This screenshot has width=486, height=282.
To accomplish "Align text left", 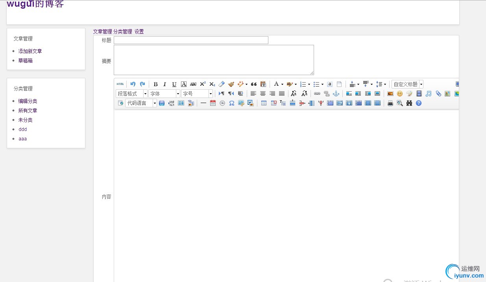I will (x=253, y=94).
